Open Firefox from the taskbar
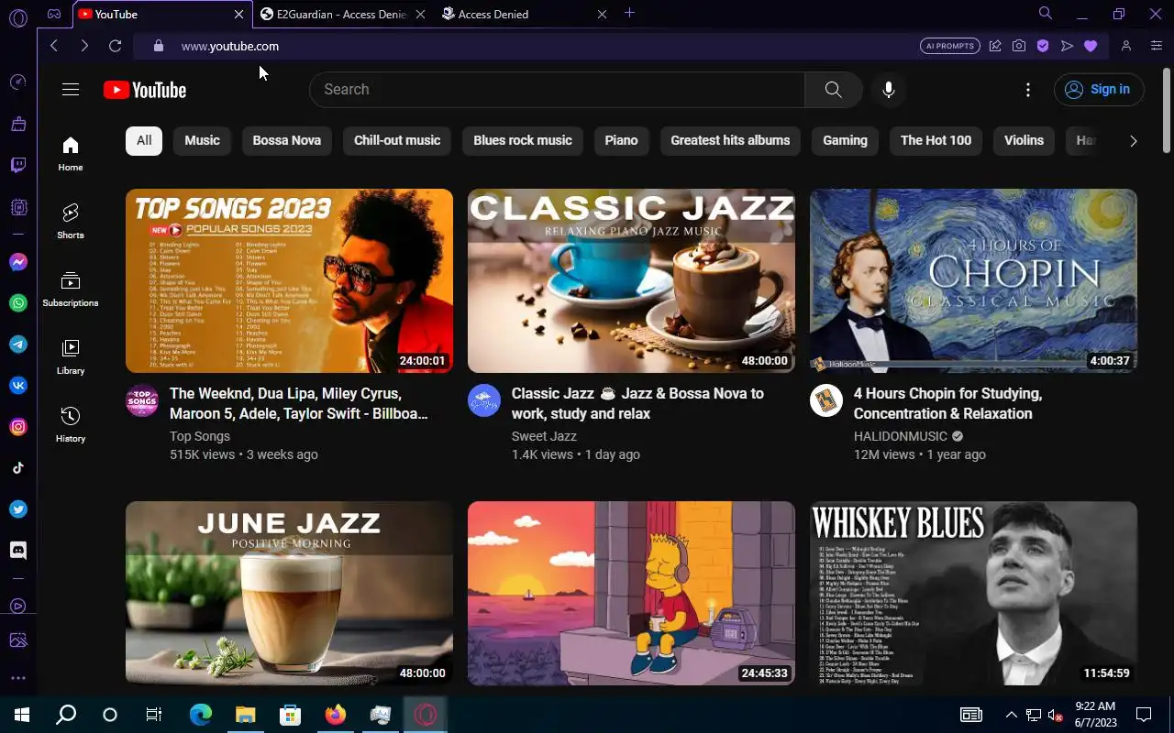This screenshot has height=733, width=1174. click(336, 715)
